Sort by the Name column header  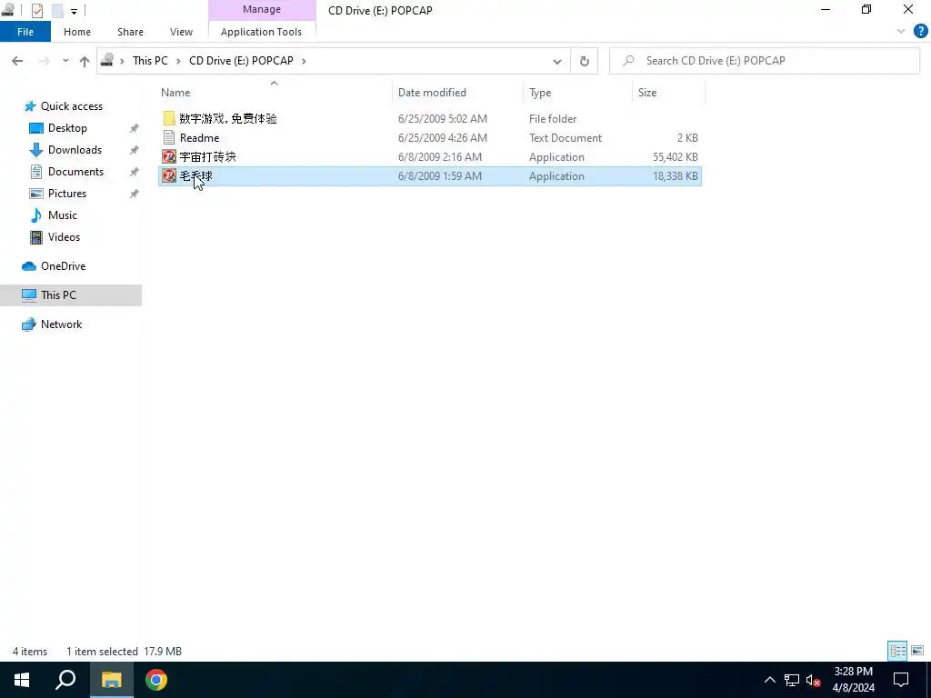click(x=275, y=93)
